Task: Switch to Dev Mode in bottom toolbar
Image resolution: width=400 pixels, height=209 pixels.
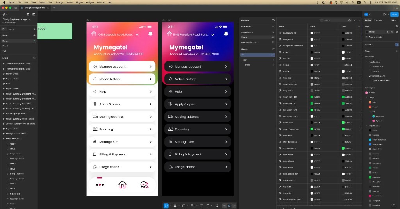Action: point(234,206)
